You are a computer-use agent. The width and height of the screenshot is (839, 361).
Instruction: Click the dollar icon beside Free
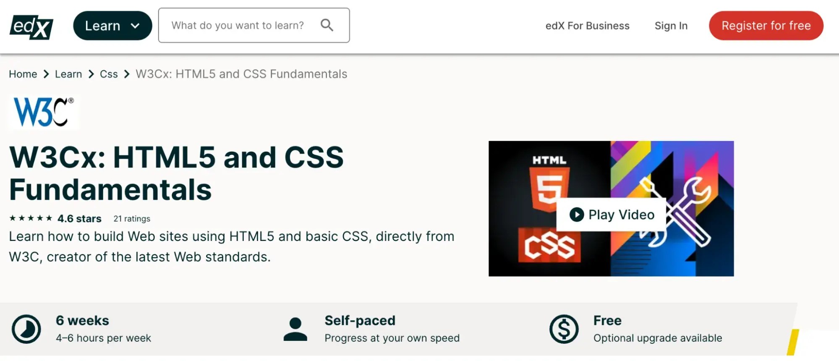(x=564, y=329)
